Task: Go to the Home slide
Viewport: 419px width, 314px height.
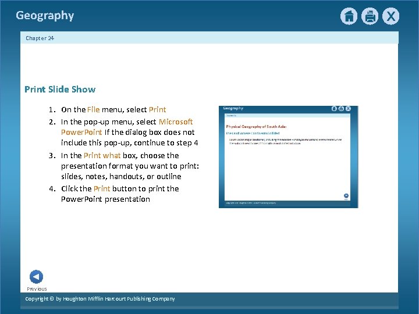Action: click(349, 16)
